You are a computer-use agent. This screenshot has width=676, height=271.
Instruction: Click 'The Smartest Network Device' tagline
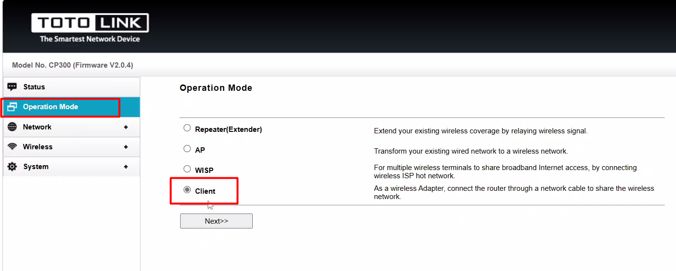click(x=90, y=39)
